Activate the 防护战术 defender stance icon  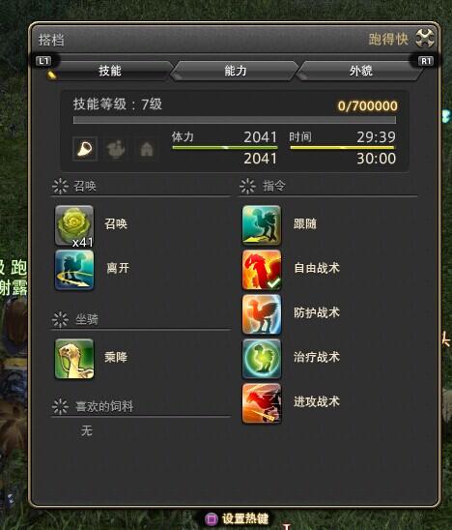click(262, 314)
